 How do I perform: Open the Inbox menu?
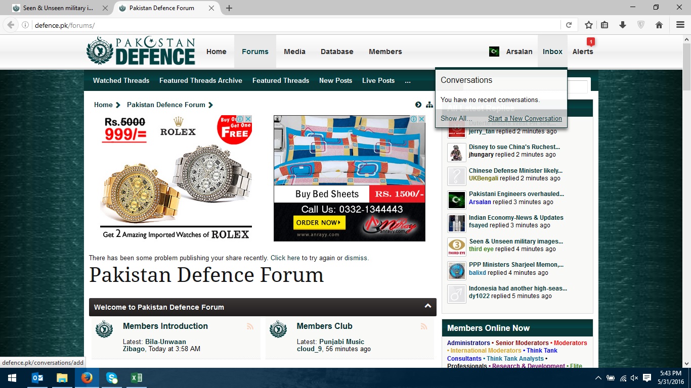(x=552, y=52)
